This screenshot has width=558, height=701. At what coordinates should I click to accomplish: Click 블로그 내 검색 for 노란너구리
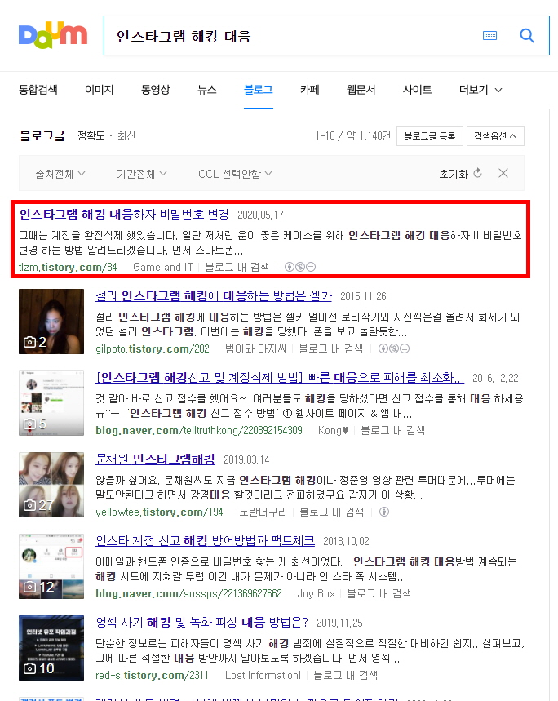coord(332,512)
